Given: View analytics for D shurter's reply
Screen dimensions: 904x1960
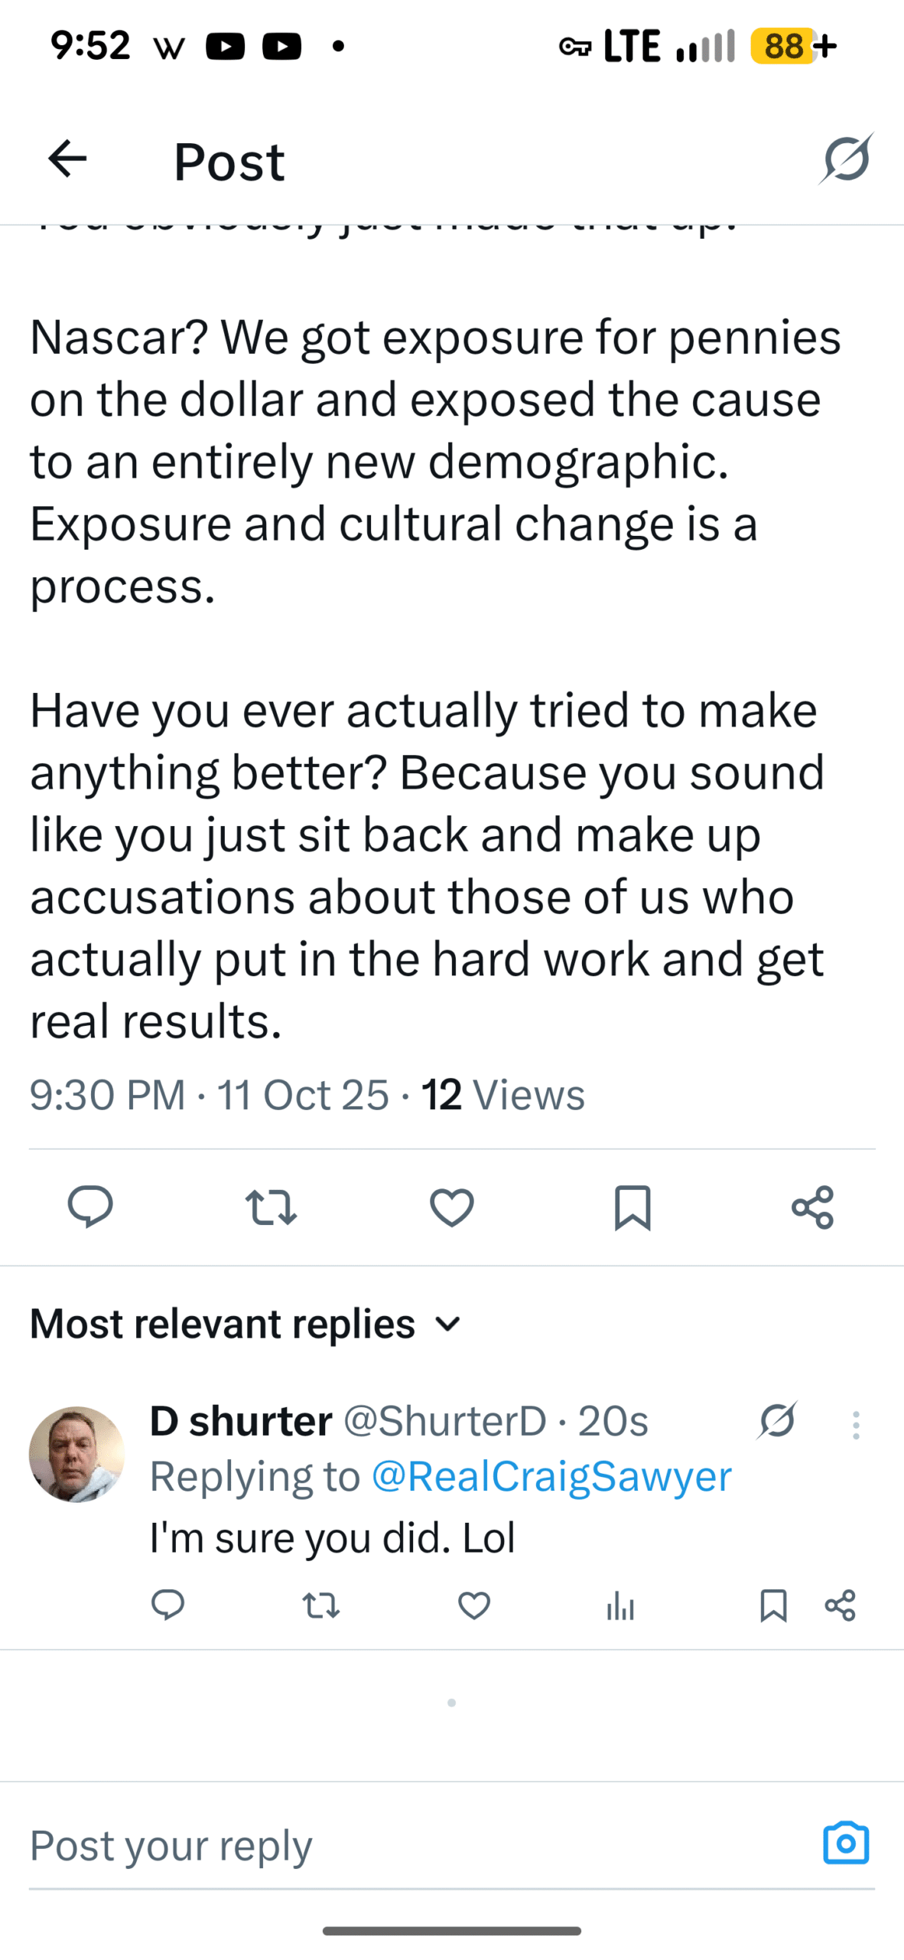Looking at the screenshot, I should (x=620, y=1605).
